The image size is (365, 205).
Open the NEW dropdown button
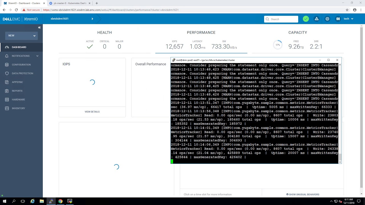pos(22,36)
